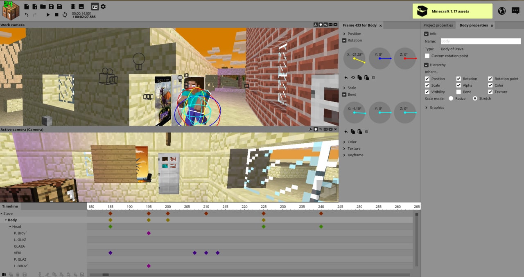
Task: Paste rotation values icon
Action: (366, 77)
